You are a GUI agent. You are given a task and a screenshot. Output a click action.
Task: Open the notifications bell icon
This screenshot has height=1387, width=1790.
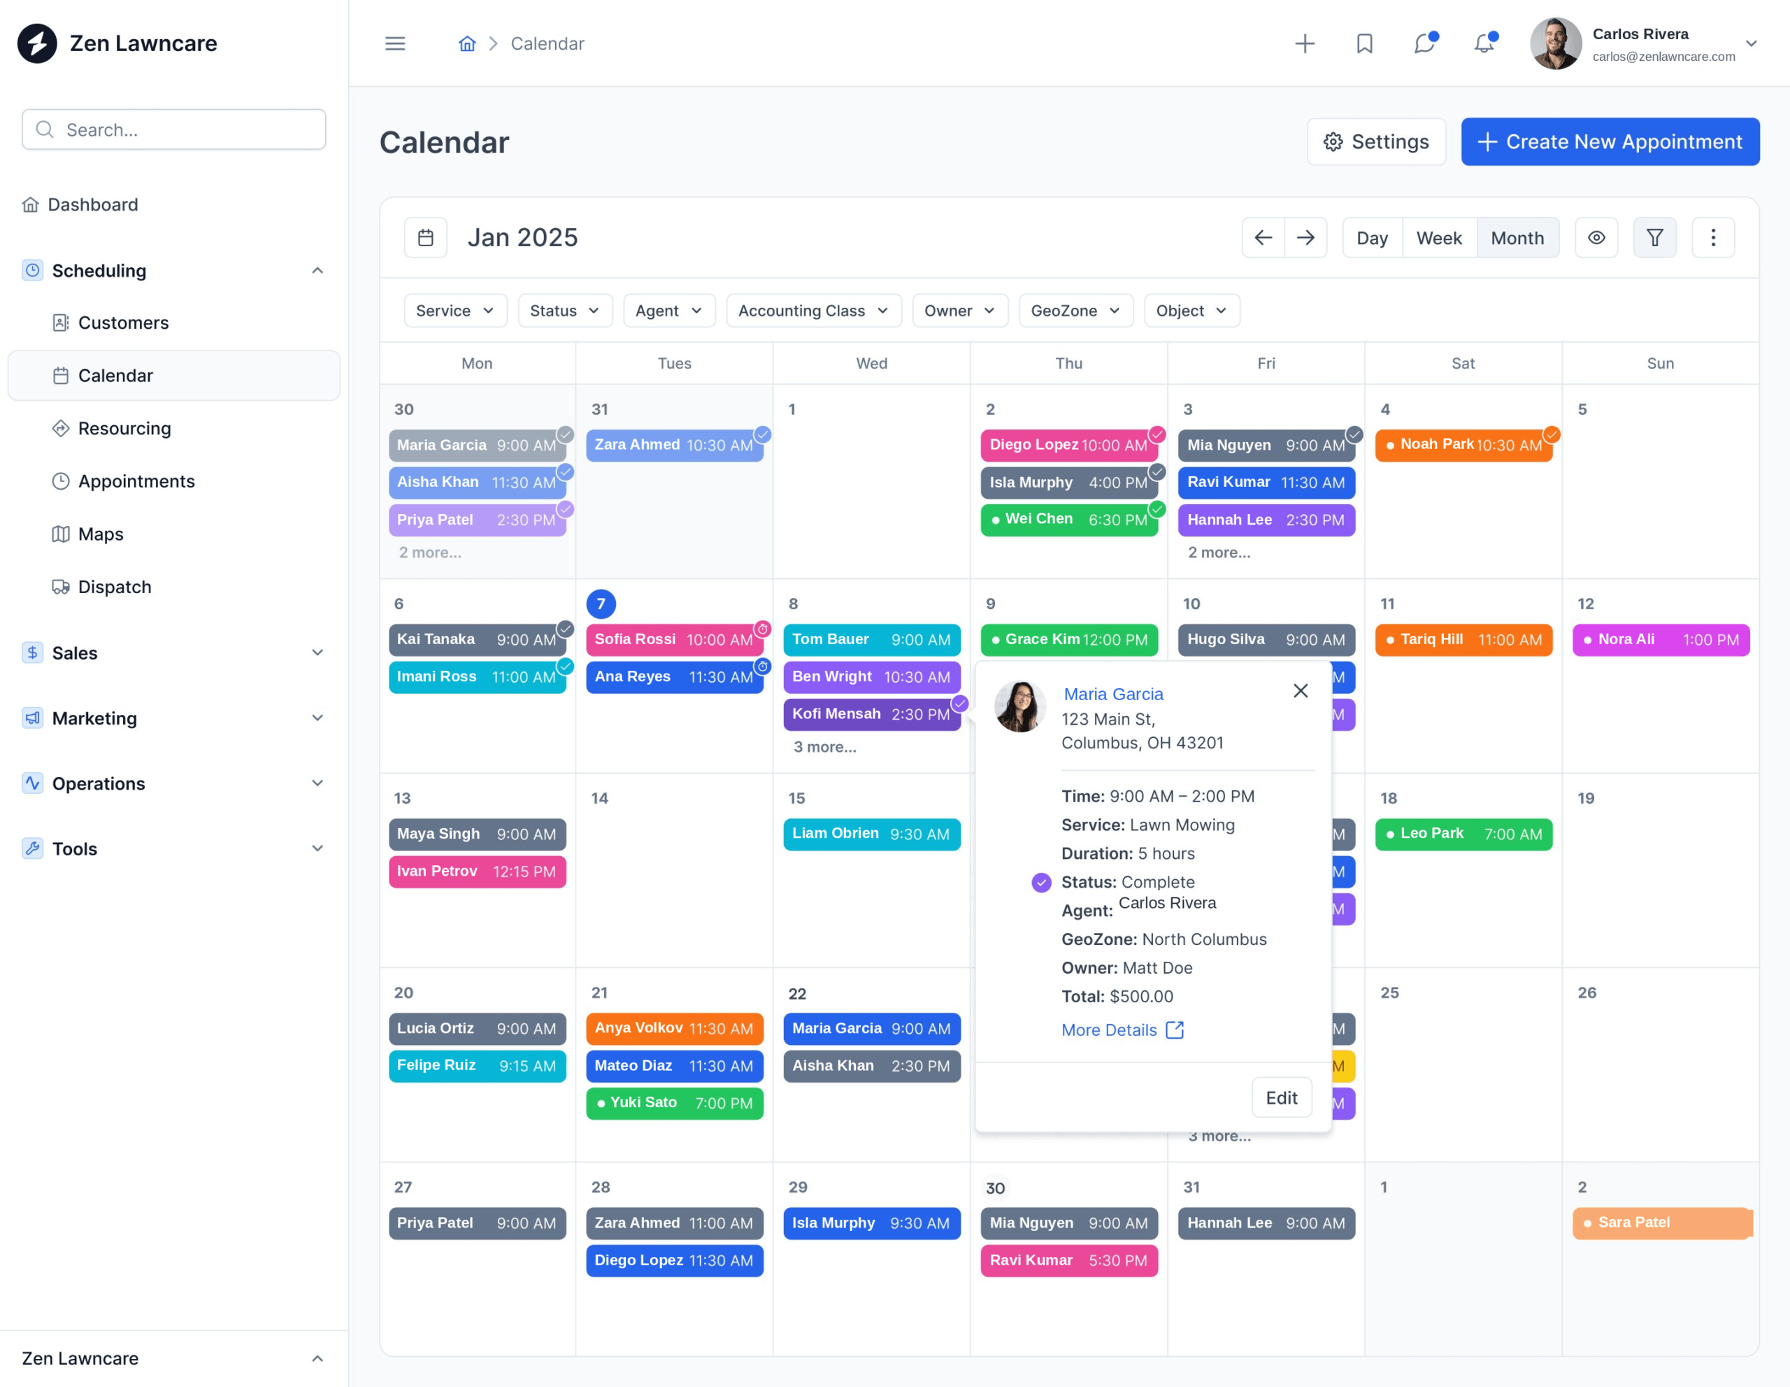coord(1484,43)
